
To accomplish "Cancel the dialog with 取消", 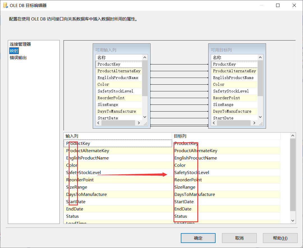I will click(239, 238).
